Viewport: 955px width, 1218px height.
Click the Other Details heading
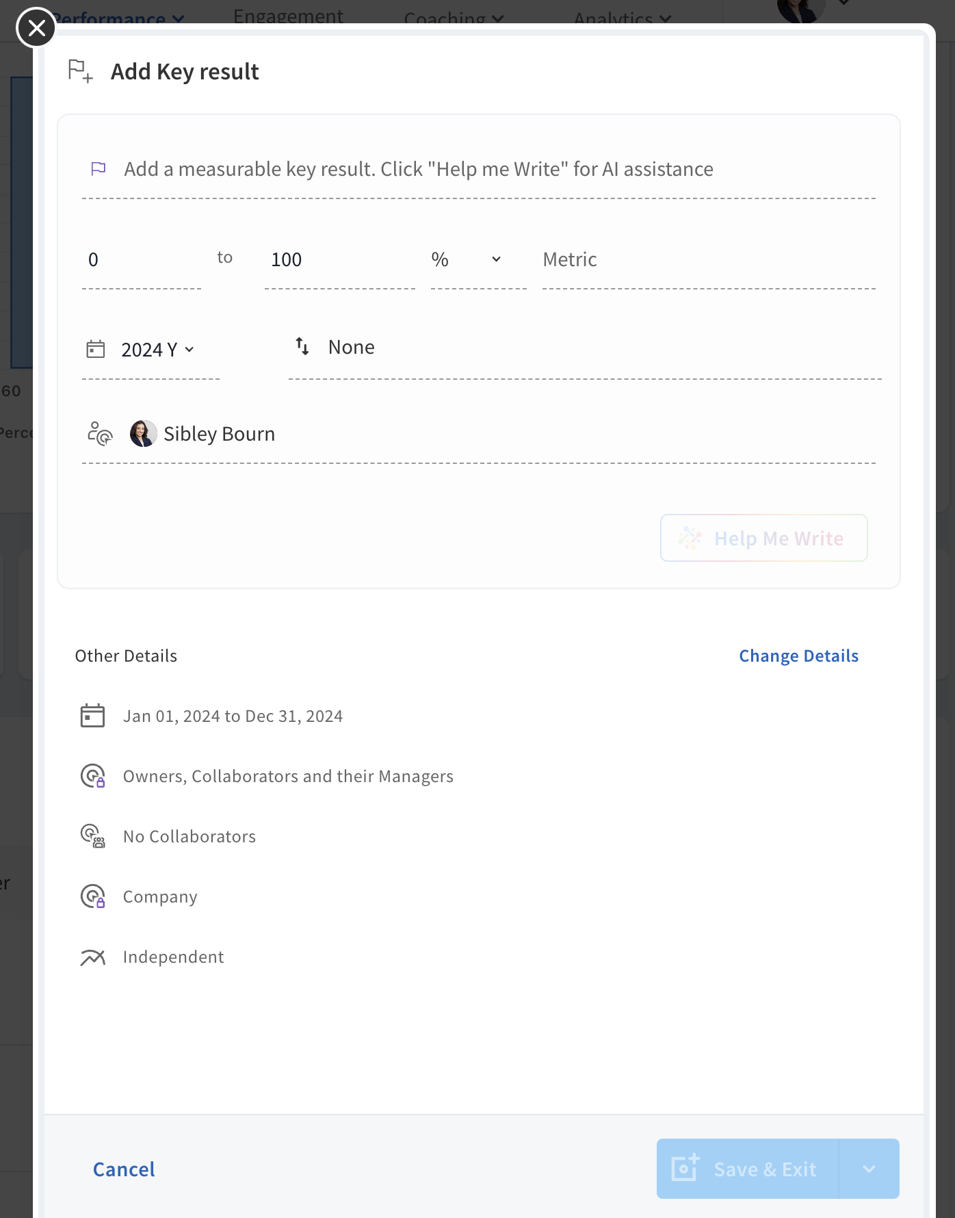pos(126,656)
